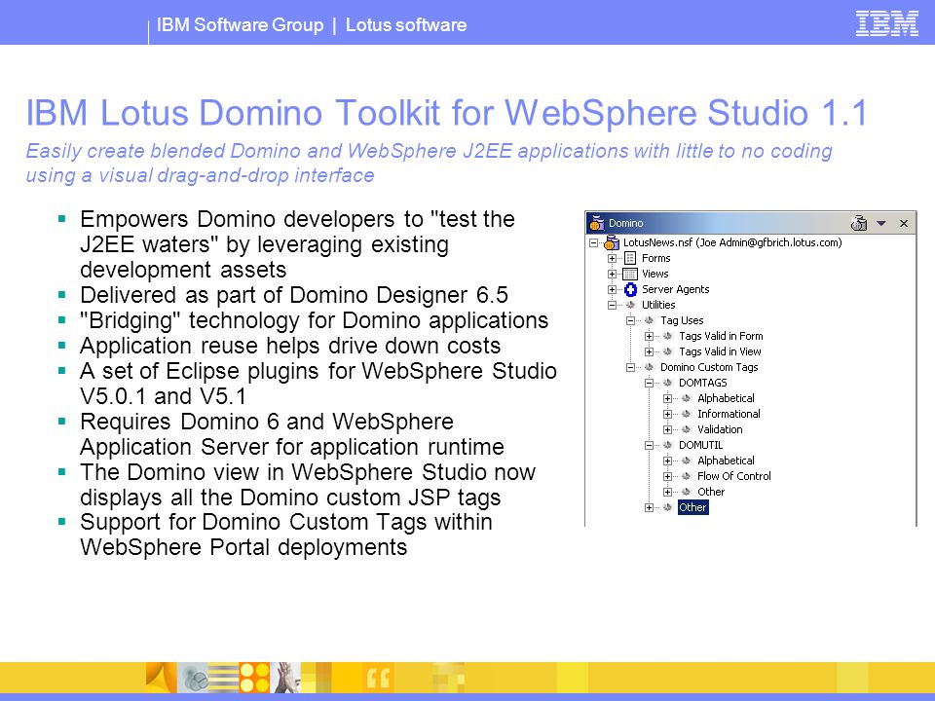Click the IBM logo in header
The image size is (935, 701).
click(x=886, y=23)
